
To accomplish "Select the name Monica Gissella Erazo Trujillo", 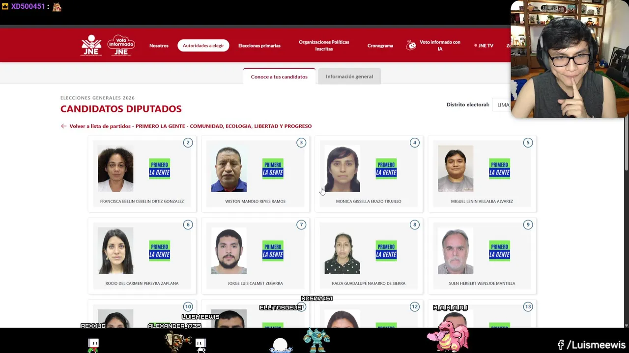I will tap(369, 201).
